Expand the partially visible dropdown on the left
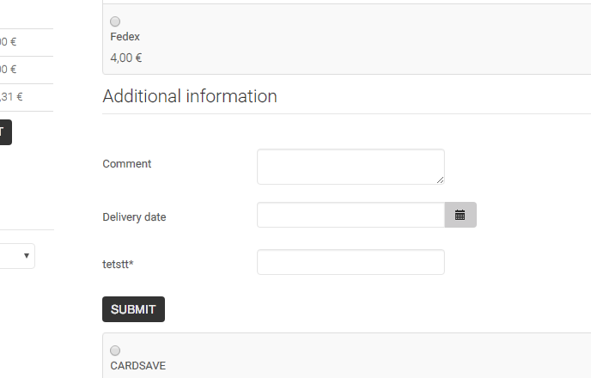This screenshot has height=378, width=591. point(17,255)
